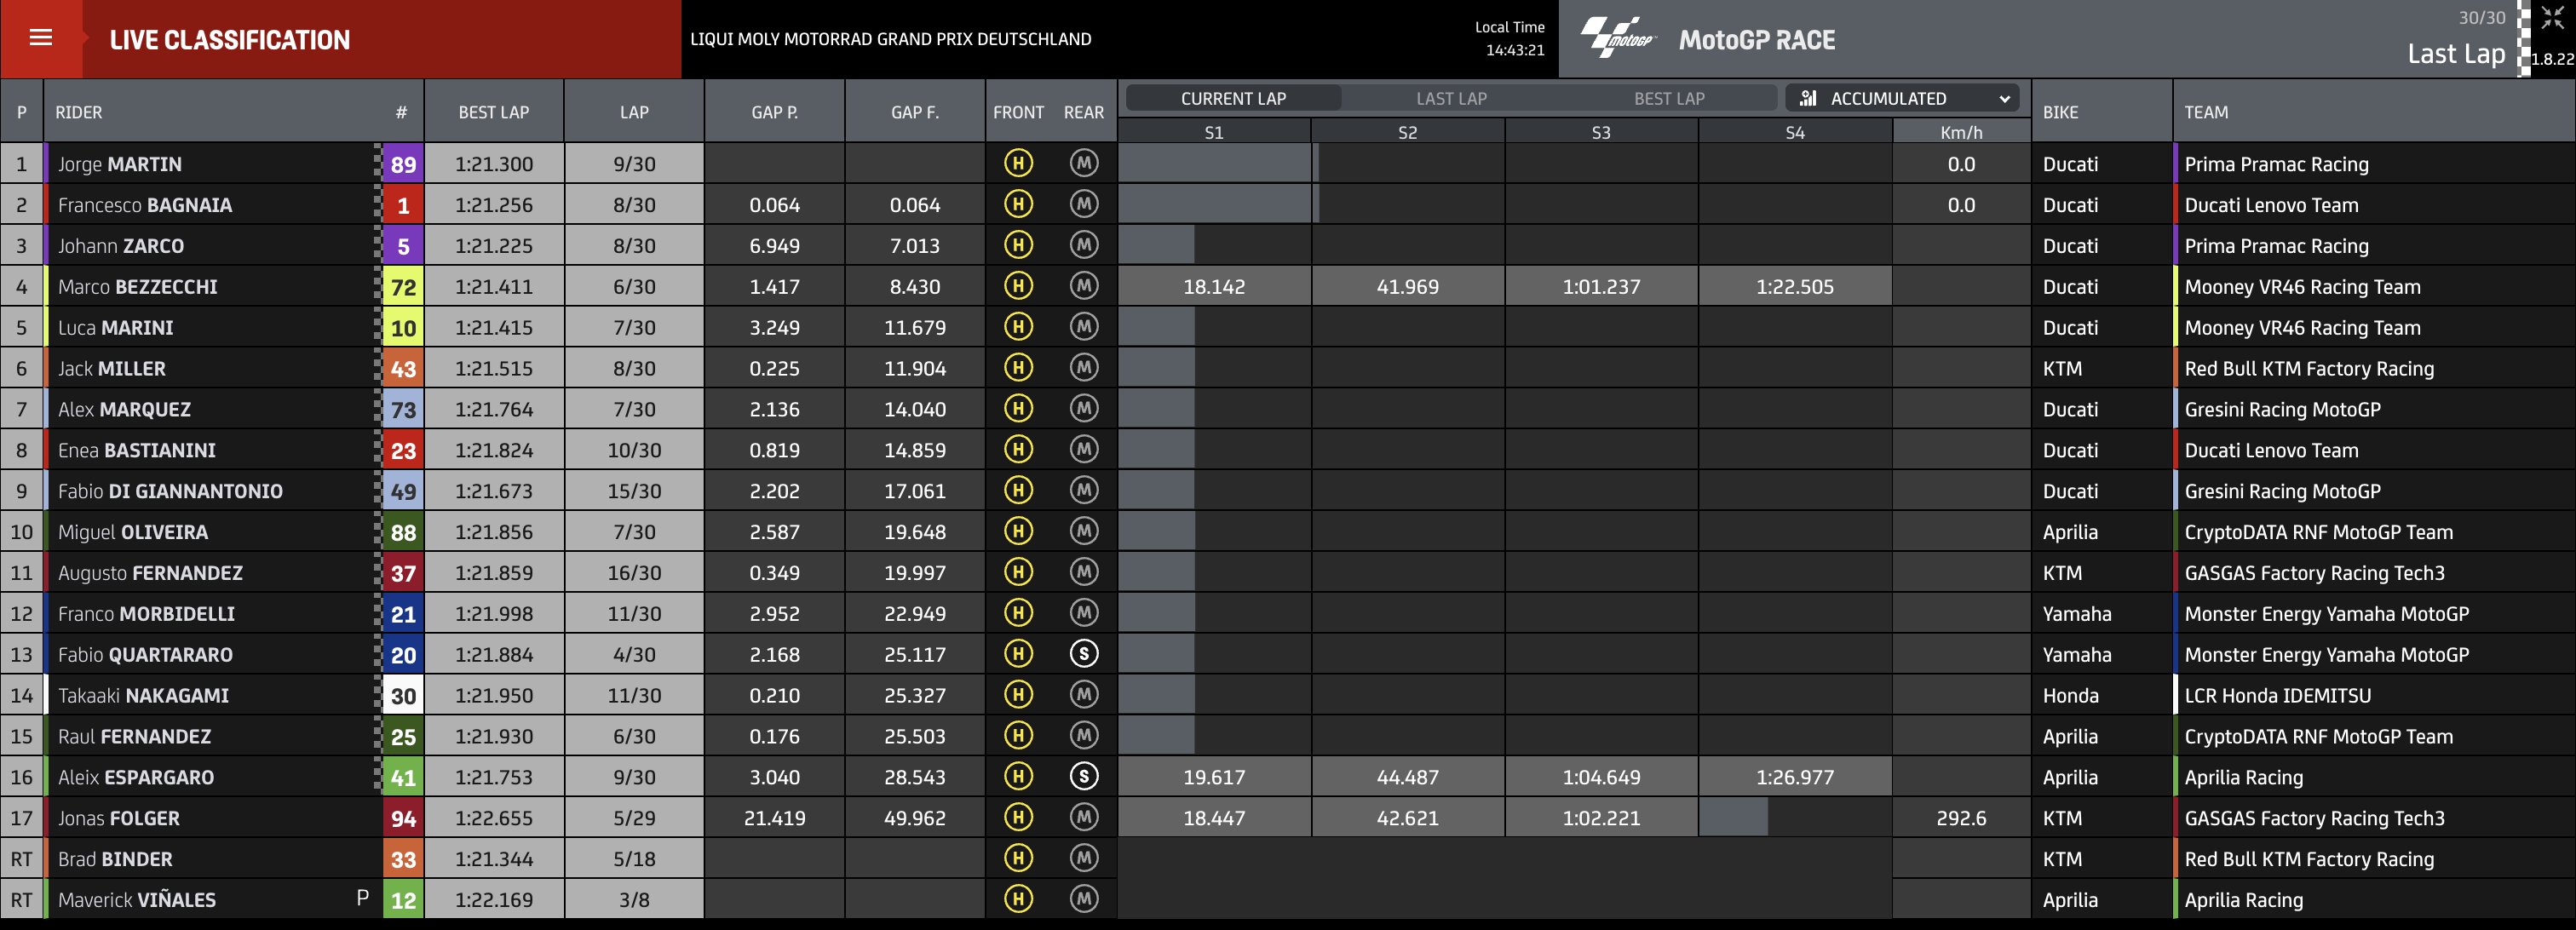Click Jorge Martin's rear tyre M icon
Viewport: 2576px width, 930px height.
[x=1084, y=163]
